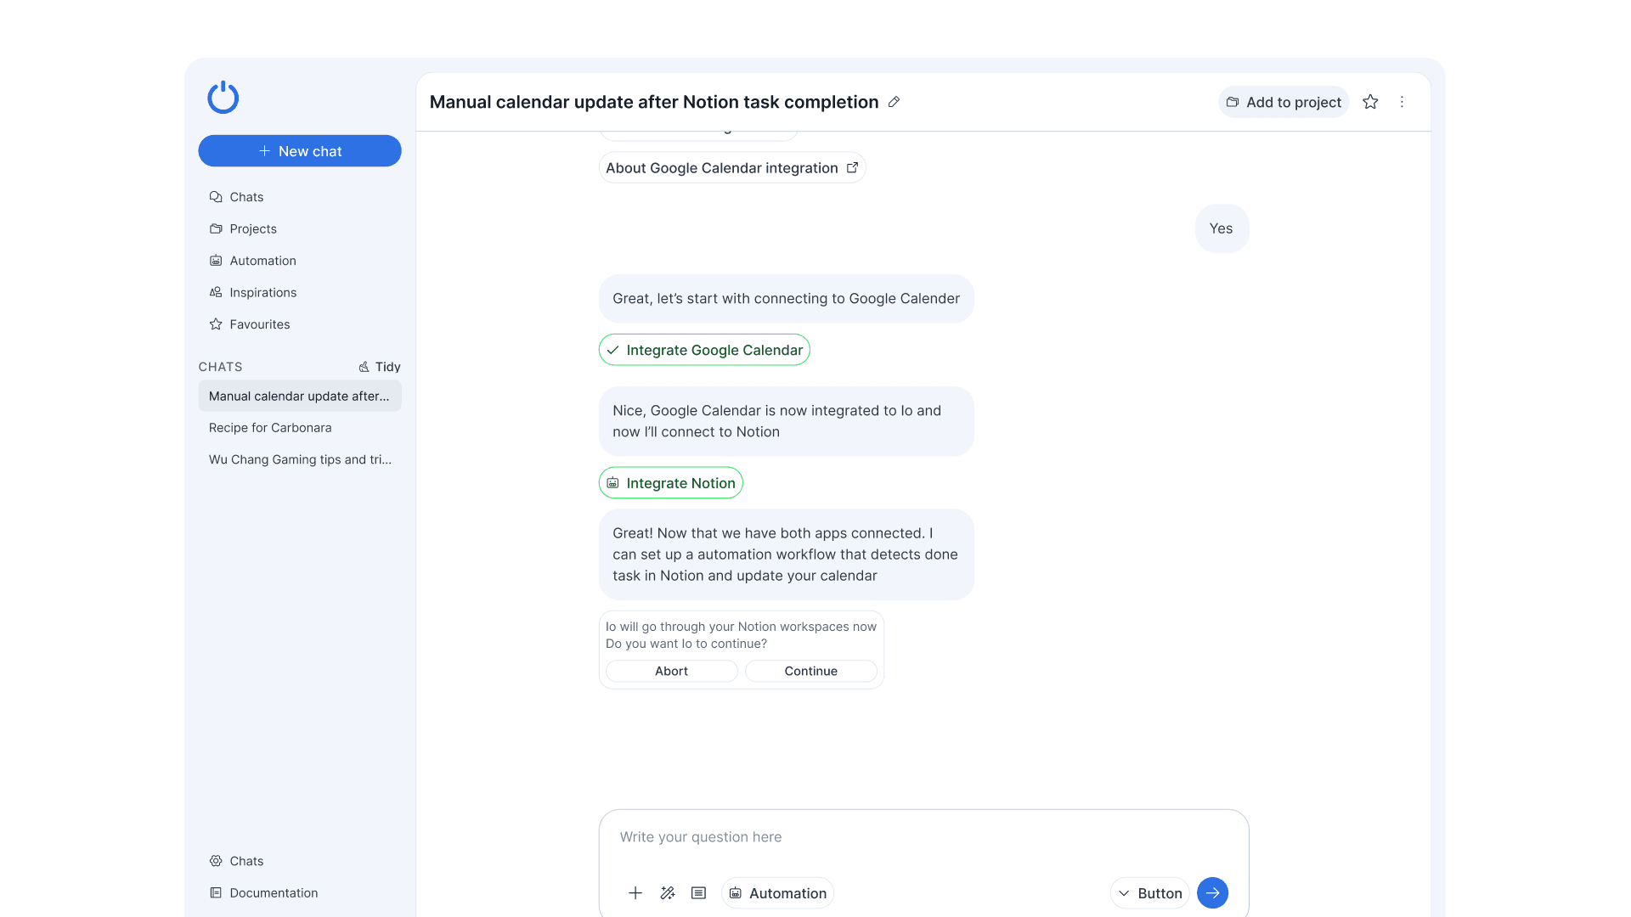Open About Google Calendar integration link
Viewport: 1631px width, 917px height.
[x=731, y=168]
